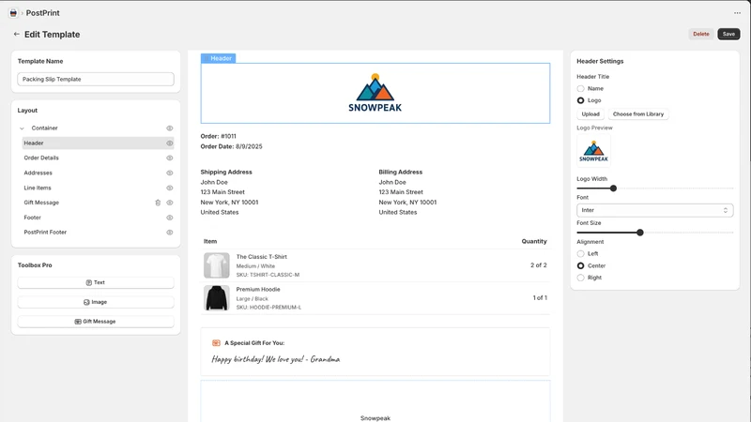Viewport: 751px width, 422px height.
Task: Set alignment to Center
Action: click(x=580, y=265)
